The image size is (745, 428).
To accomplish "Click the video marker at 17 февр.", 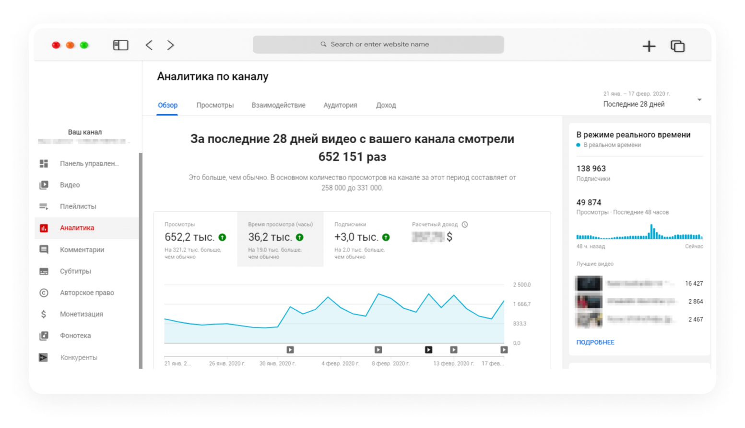I will 504,350.
